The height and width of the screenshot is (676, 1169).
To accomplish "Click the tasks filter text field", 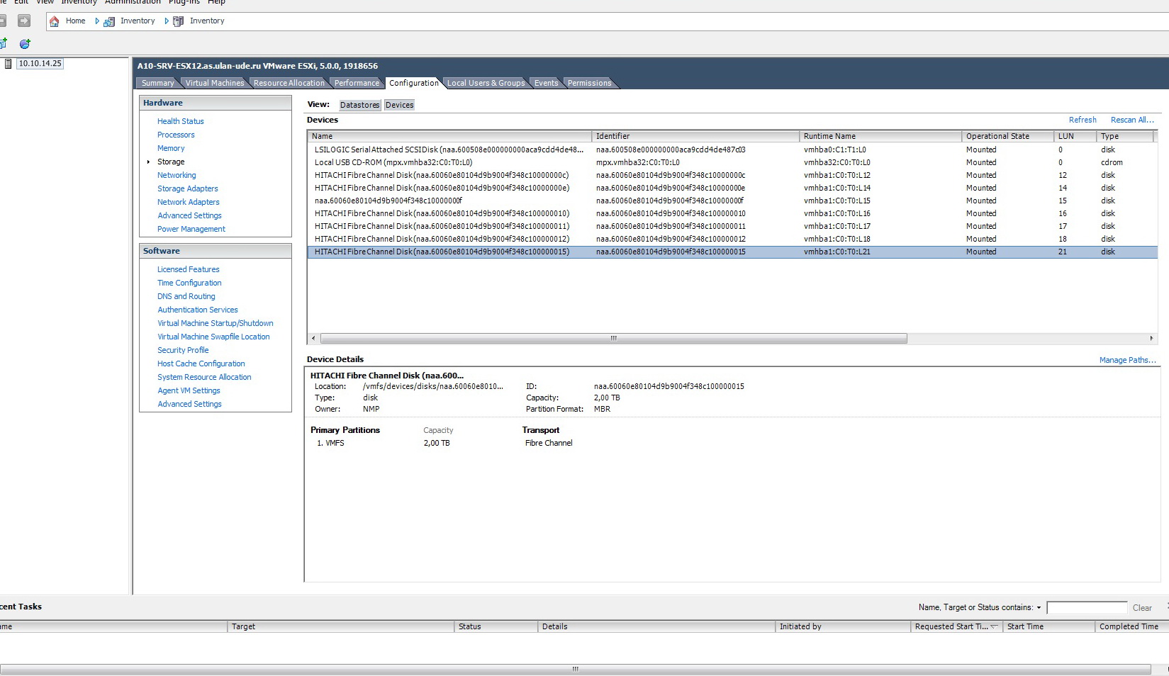I will click(1087, 608).
